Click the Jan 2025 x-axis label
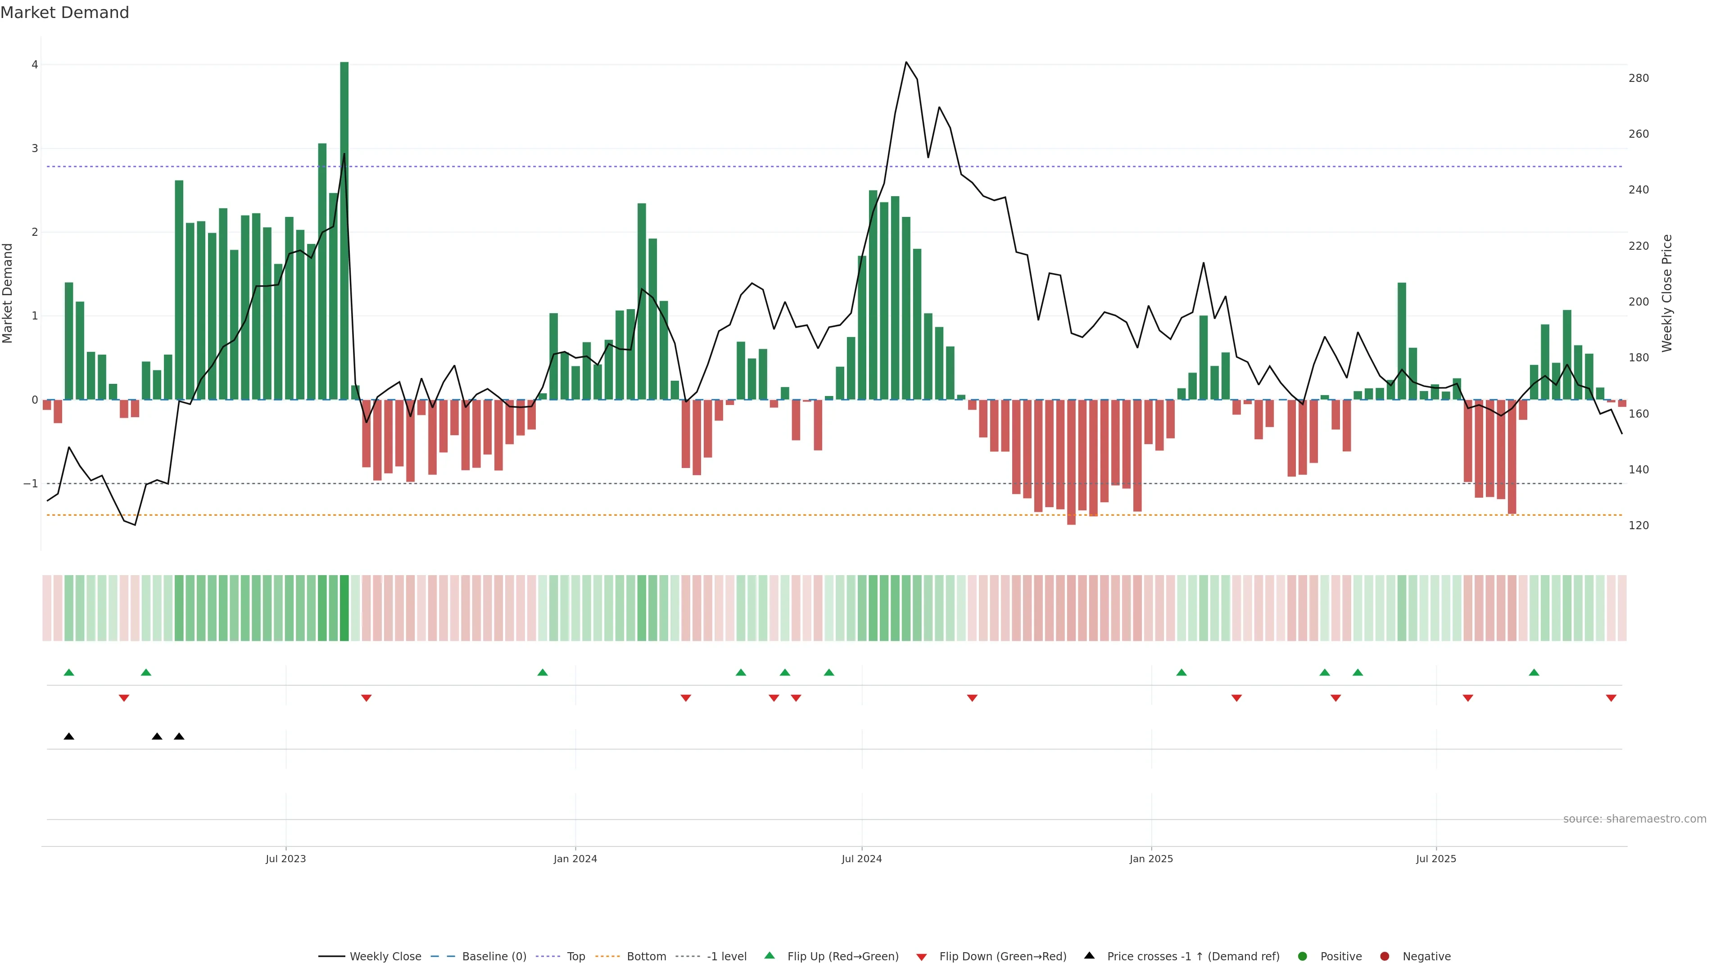 (1151, 859)
